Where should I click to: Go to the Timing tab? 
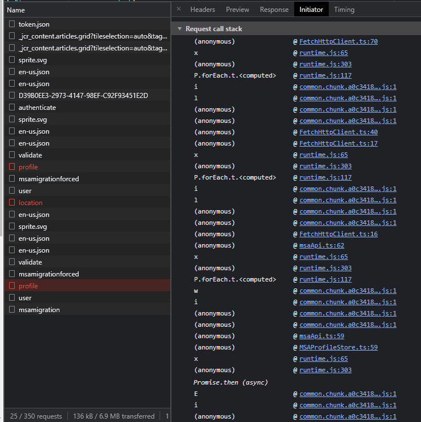click(x=344, y=10)
